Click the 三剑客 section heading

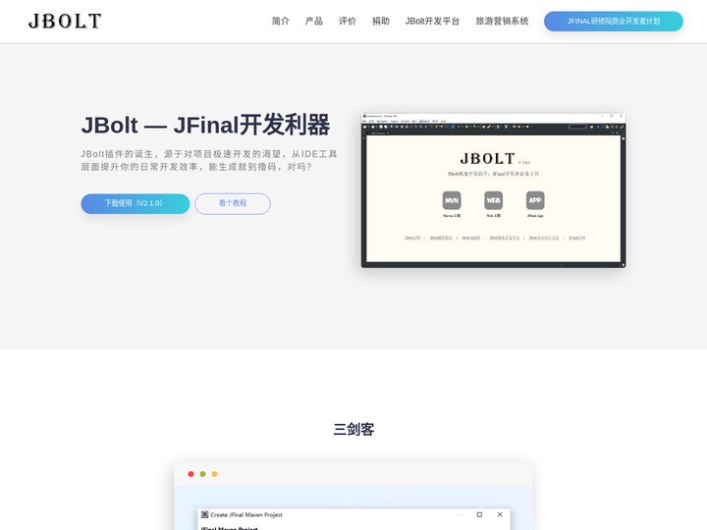coord(353,429)
